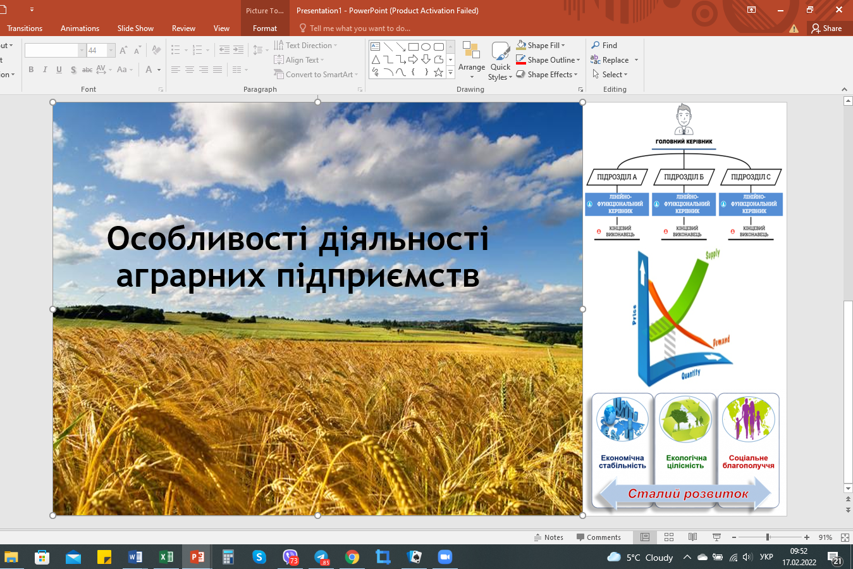Expand Shape Fill options
Viewport: 853px width, 569px height.
click(x=563, y=46)
